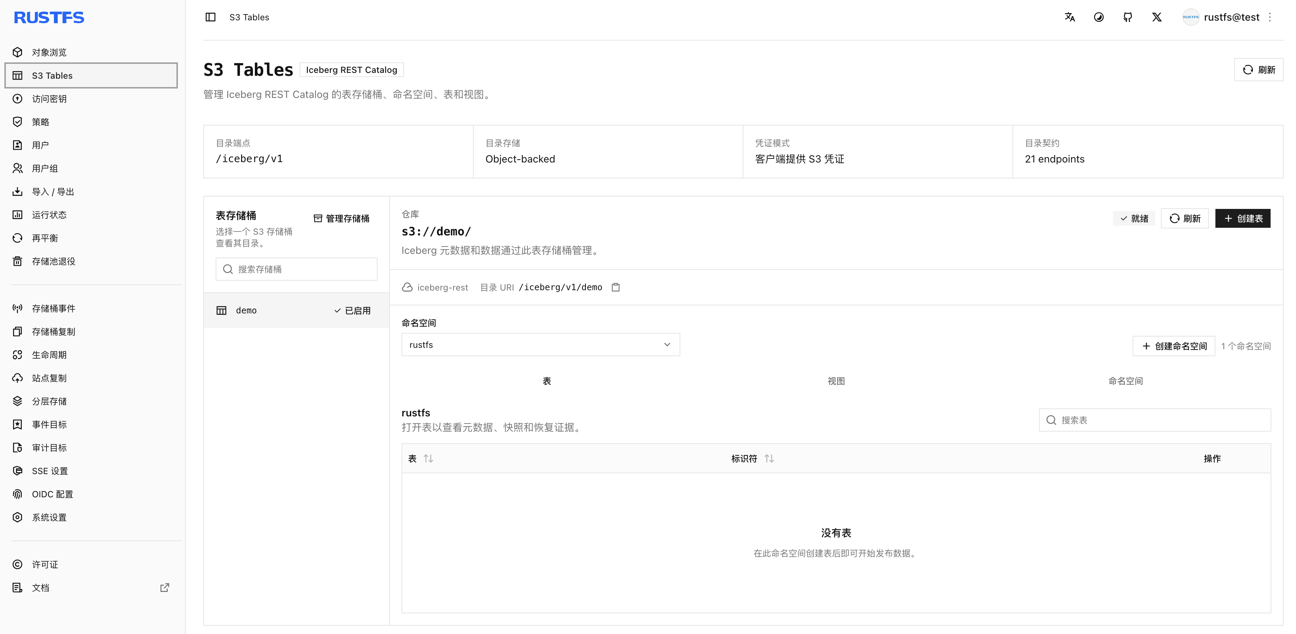Switch to the 命名空间 tab
1296x634 pixels.
coord(1126,381)
